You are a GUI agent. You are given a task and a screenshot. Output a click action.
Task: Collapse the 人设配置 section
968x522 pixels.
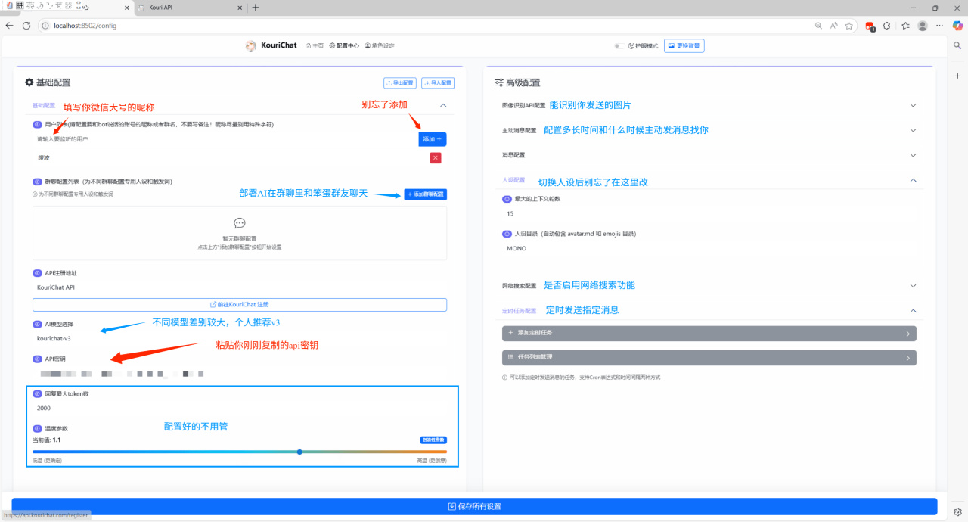click(913, 180)
